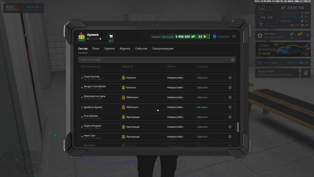
Task: Click the HUD cash money icon
Action: [283, 8]
